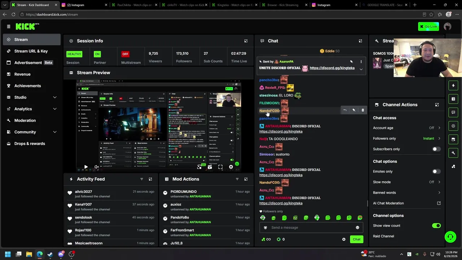Click the chat bubble icon in right sidebar
This screenshot has width=462, height=260.
pos(453,112)
